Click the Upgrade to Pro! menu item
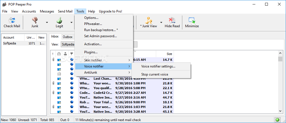The height and width of the screenshot is (123, 286). point(111,11)
